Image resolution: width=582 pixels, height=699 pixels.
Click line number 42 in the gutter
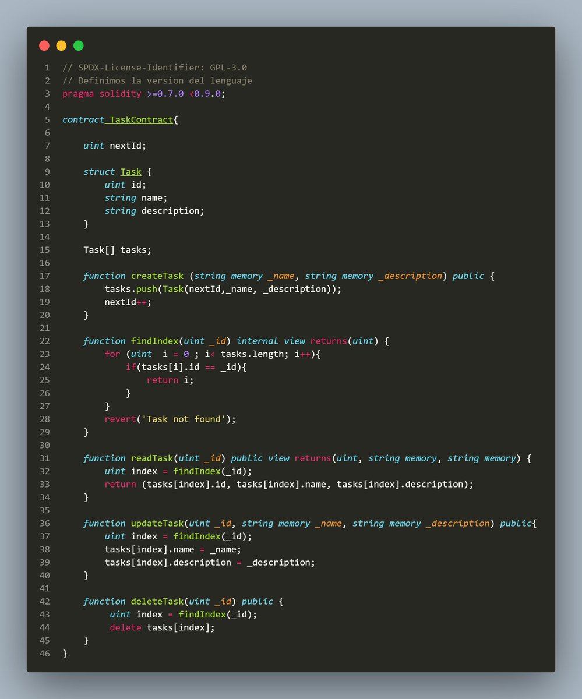pyautogui.click(x=45, y=601)
